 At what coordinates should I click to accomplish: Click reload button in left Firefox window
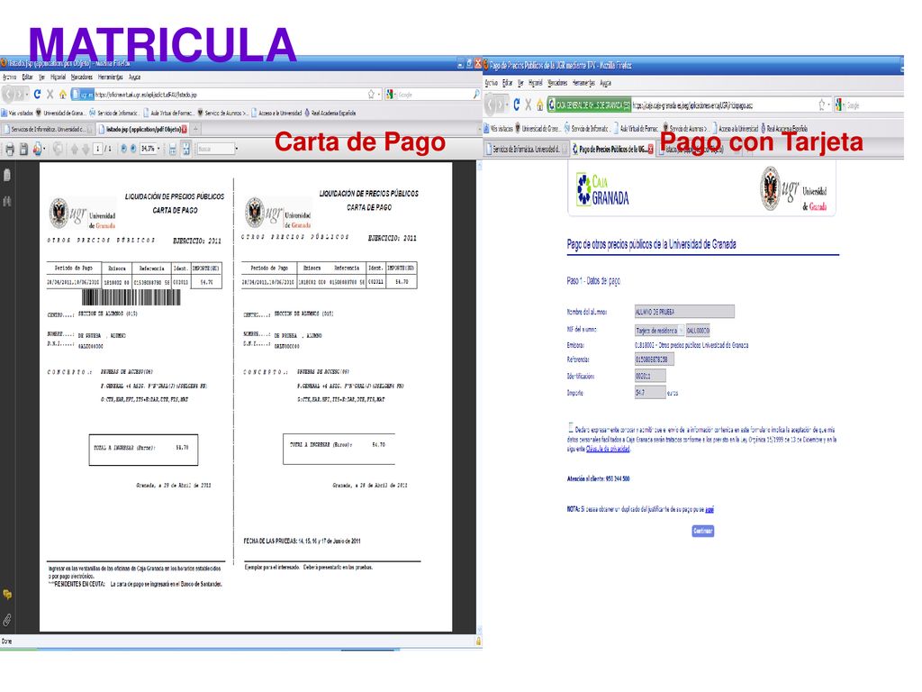[37, 94]
